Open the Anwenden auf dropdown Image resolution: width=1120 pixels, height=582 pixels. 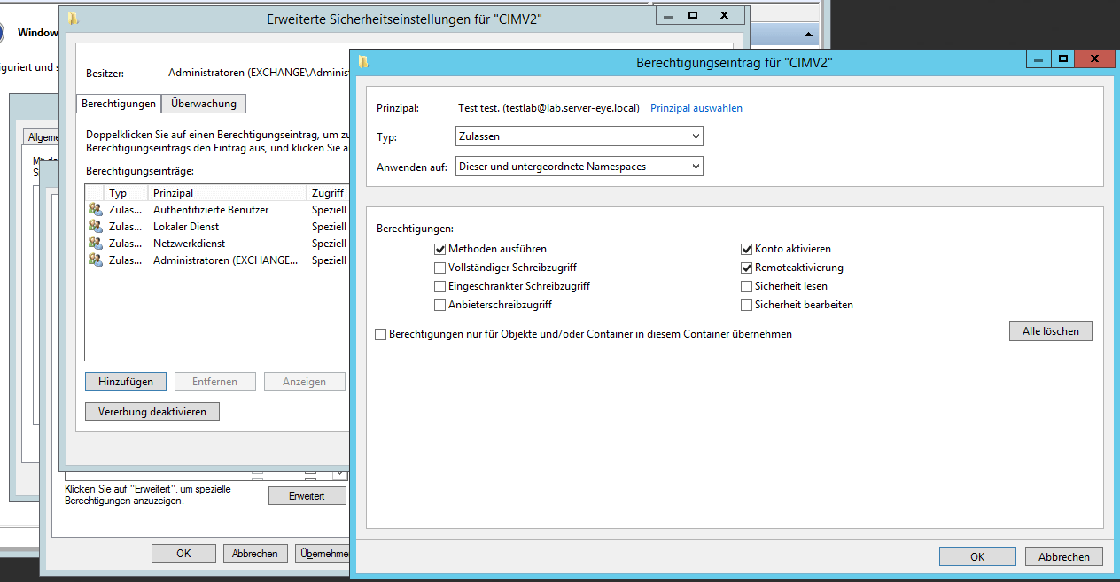[579, 166]
